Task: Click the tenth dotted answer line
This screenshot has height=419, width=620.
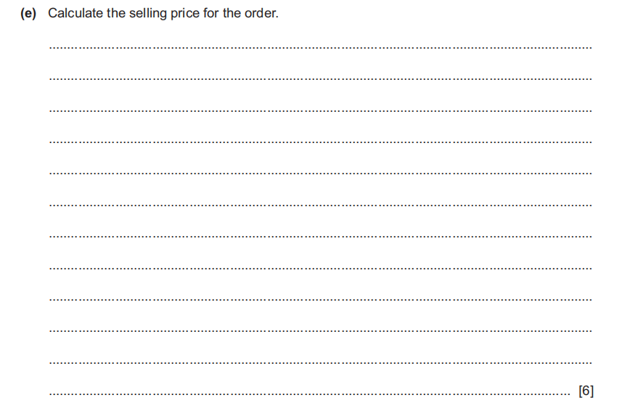Action: click(x=319, y=330)
